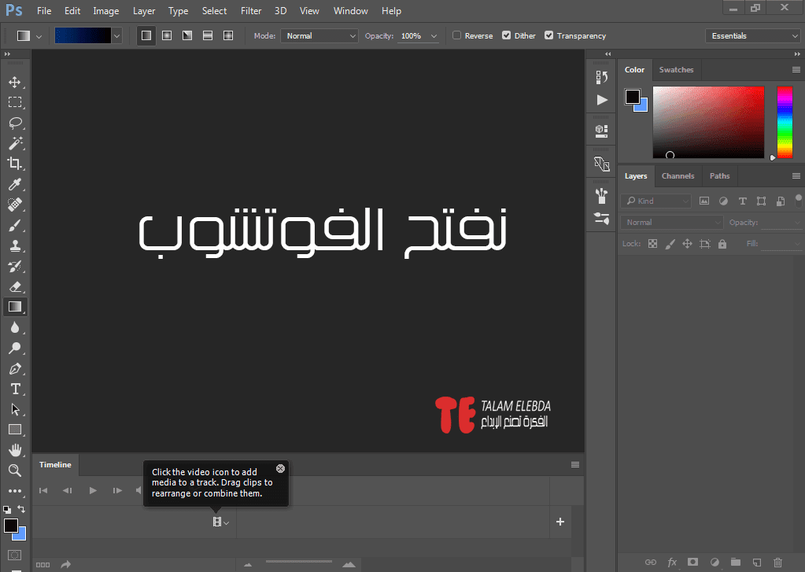Select the History Brush tool
805x572 pixels.
pos(15,266)
